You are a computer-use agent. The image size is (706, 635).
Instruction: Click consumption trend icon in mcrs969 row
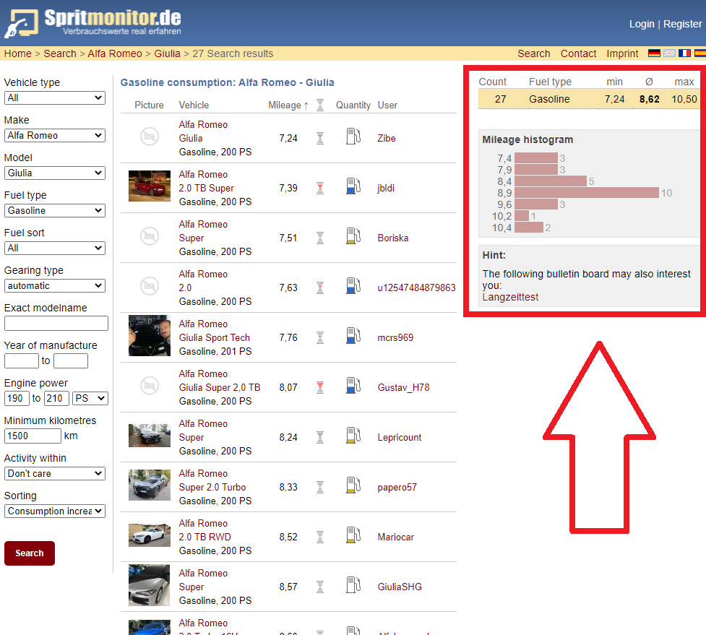click(x=320, y=337)
